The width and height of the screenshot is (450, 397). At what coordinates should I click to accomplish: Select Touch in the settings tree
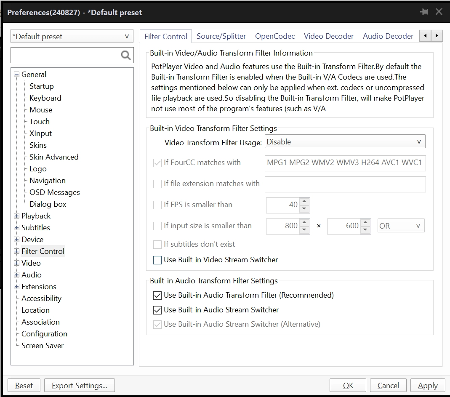click(39, 121)
